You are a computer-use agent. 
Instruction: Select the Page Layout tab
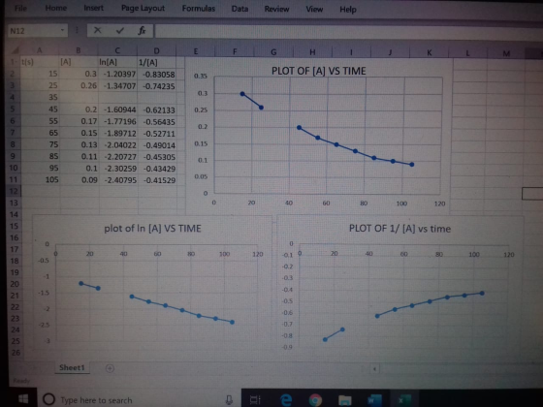(x=143, y=8)
